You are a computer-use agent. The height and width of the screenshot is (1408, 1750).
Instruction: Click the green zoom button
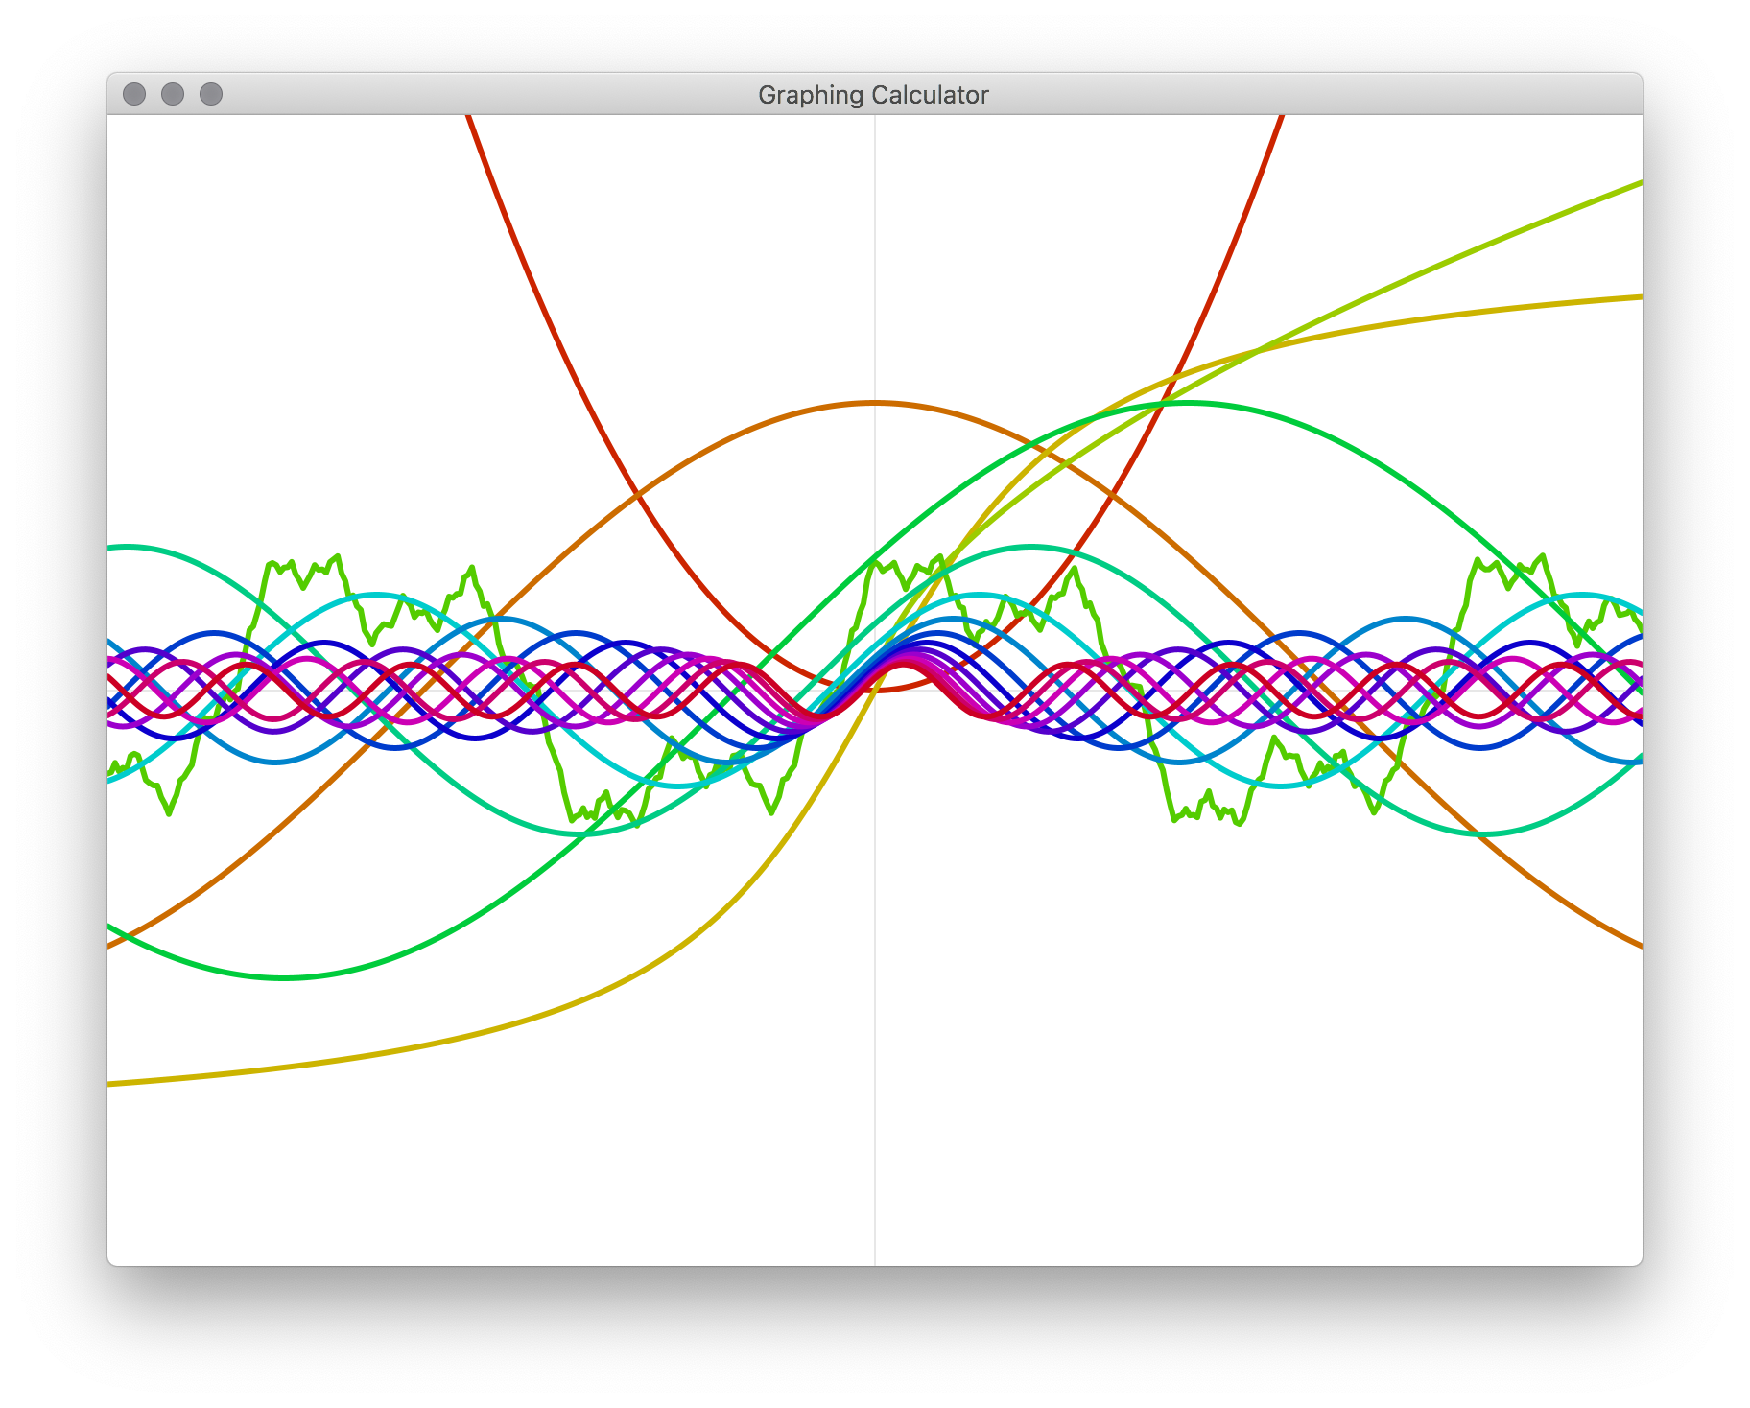[209, 94]
